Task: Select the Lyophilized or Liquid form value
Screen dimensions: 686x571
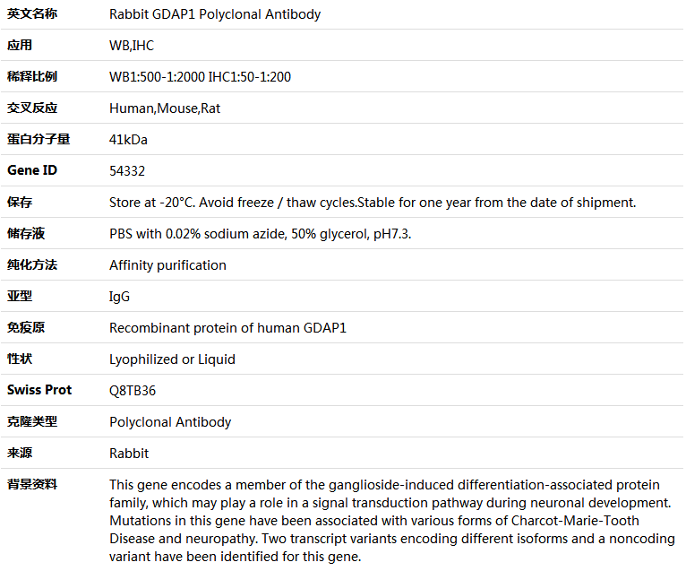Action: 172,359
